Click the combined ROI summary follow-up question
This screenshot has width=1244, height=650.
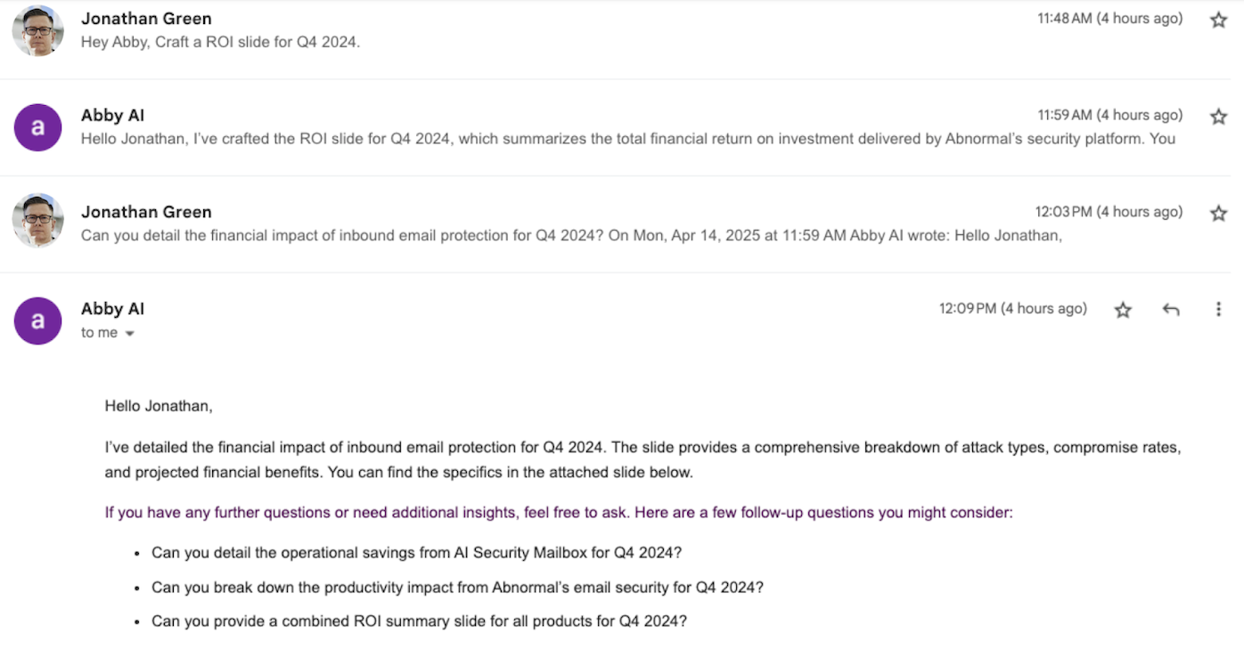(419, 622)
